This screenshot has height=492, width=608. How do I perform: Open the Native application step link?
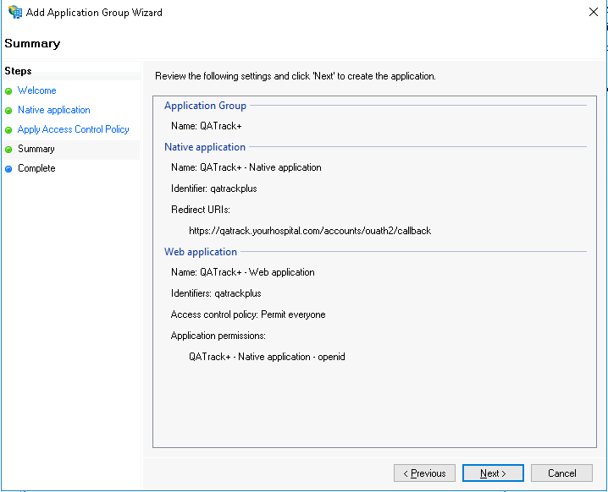pyautogui.click(x=54, y=110)
